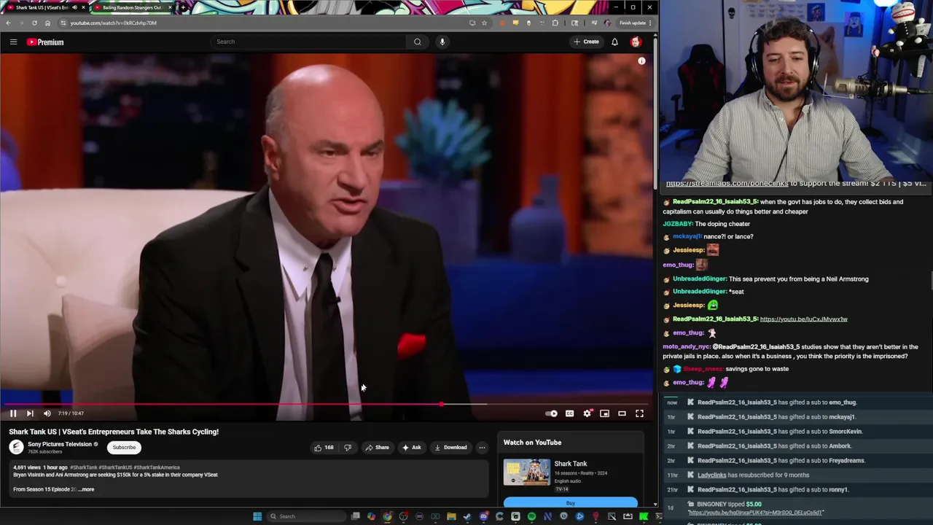The image size is (933, 525).
Task: Open the Windows Start menu
Action: click(x=257, y=516)
